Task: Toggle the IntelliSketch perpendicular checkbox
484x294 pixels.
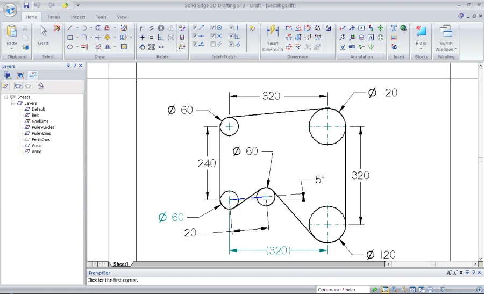Action: point(231,36)
